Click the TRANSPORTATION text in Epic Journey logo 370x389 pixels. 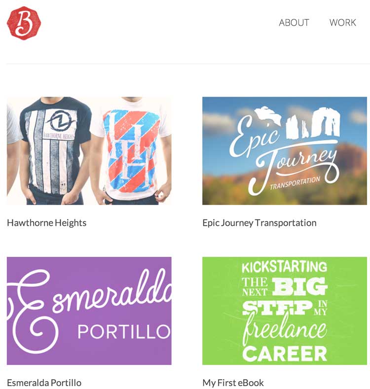click(295, 183)
